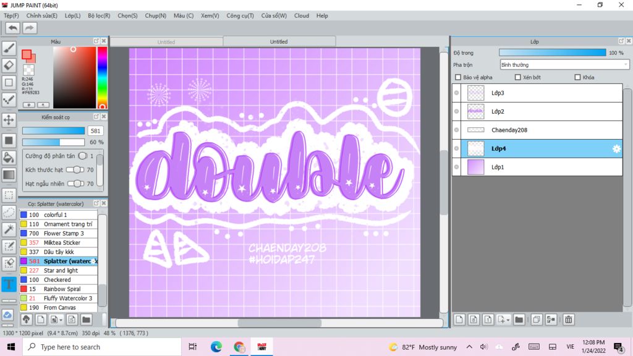Open the add brush dropdown arrow
This screenshot has height=356, width=633.
pyautogui.click(x=61, y=320)
